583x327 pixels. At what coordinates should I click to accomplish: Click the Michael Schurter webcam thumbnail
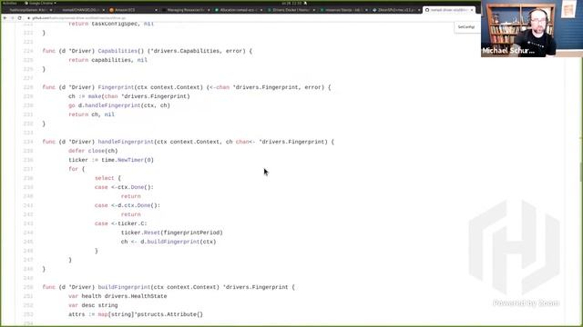click(x=532, y=28)
